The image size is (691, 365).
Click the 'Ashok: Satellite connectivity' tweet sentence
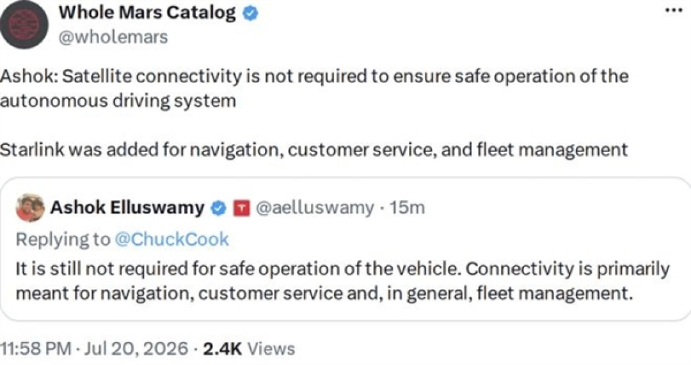tap(314, 88)
